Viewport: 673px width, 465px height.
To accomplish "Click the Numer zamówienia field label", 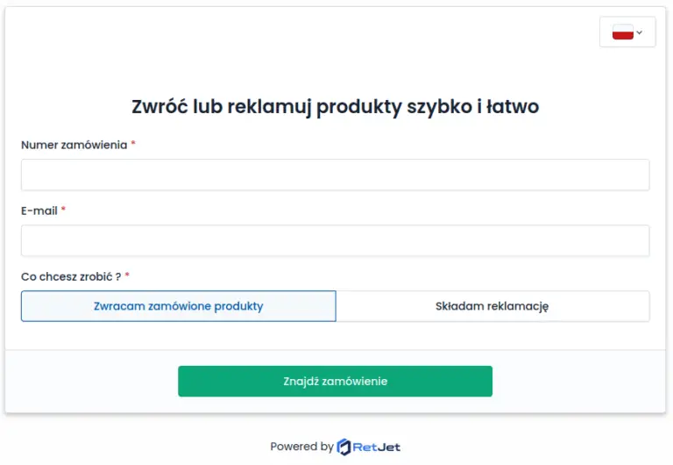I will (x=74, y=145).
